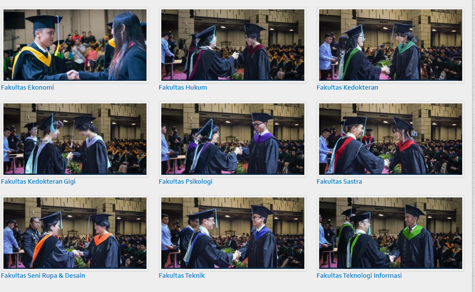Image resolution: width=475 pixels, height=292 pixels.
Task: Follow the Fakultas Hukum text link
Action: 183,87
